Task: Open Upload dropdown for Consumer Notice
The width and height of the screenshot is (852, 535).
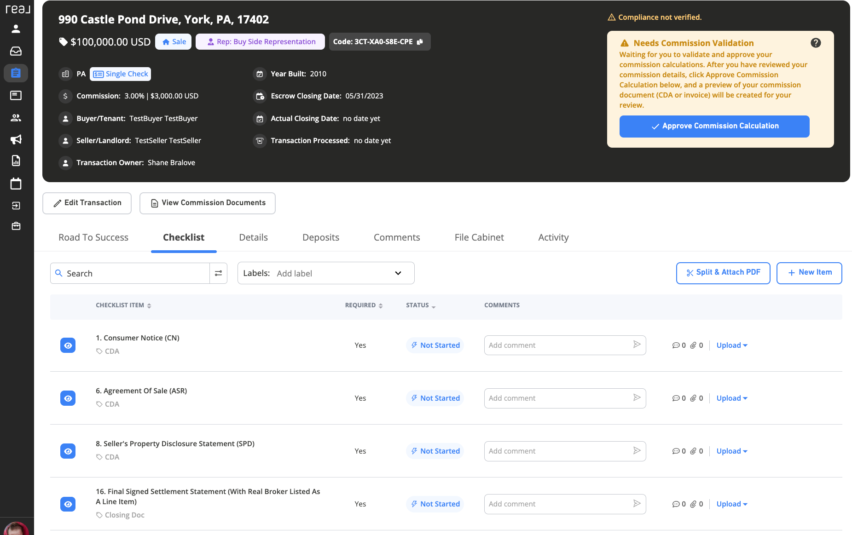Action: (x=732, y=345)
